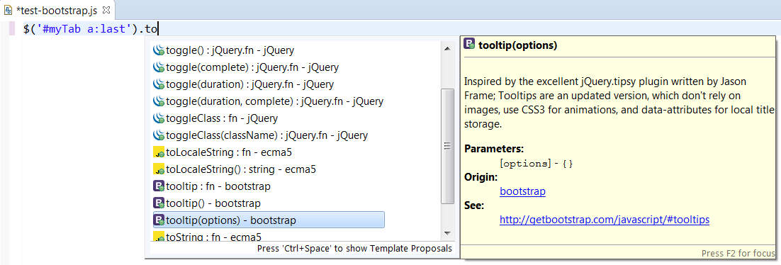781x265 pixels.
Task: Click bootstrap icon beside tooltip(options) proposal
Action: pos(159,220)
